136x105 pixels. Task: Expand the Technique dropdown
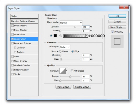(65, 47)
